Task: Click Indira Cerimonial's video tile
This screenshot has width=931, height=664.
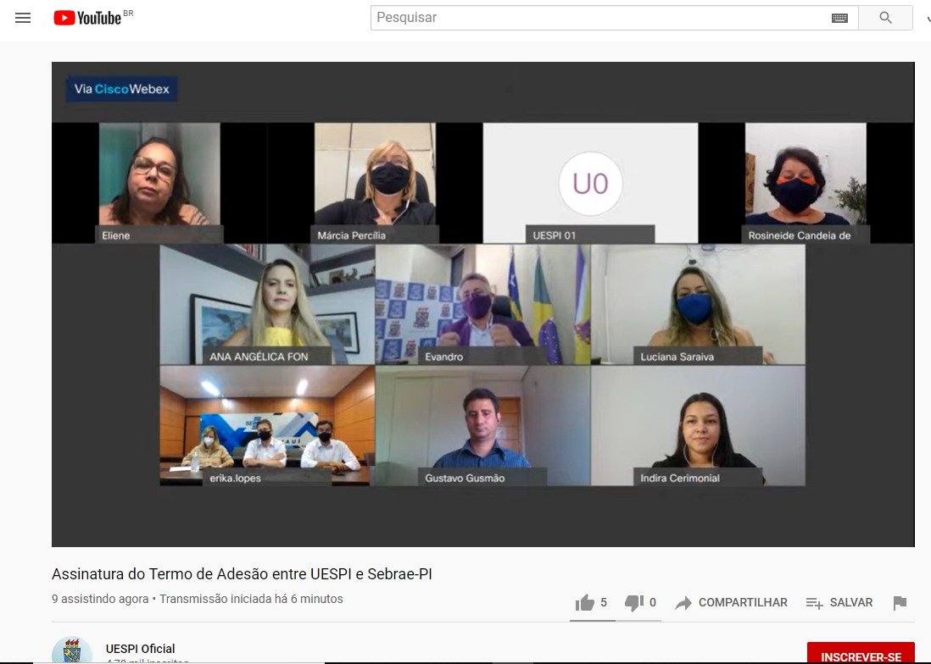Action: pyautogui.click(x=698, y=425)
